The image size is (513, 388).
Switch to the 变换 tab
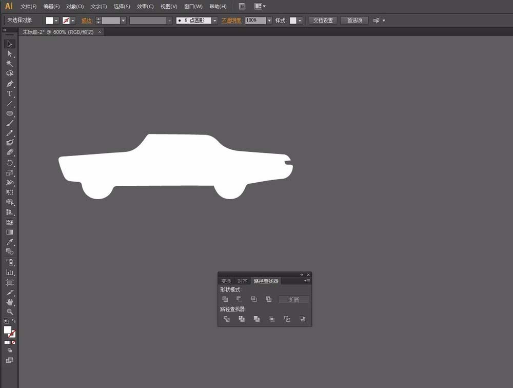coord(226,281)
